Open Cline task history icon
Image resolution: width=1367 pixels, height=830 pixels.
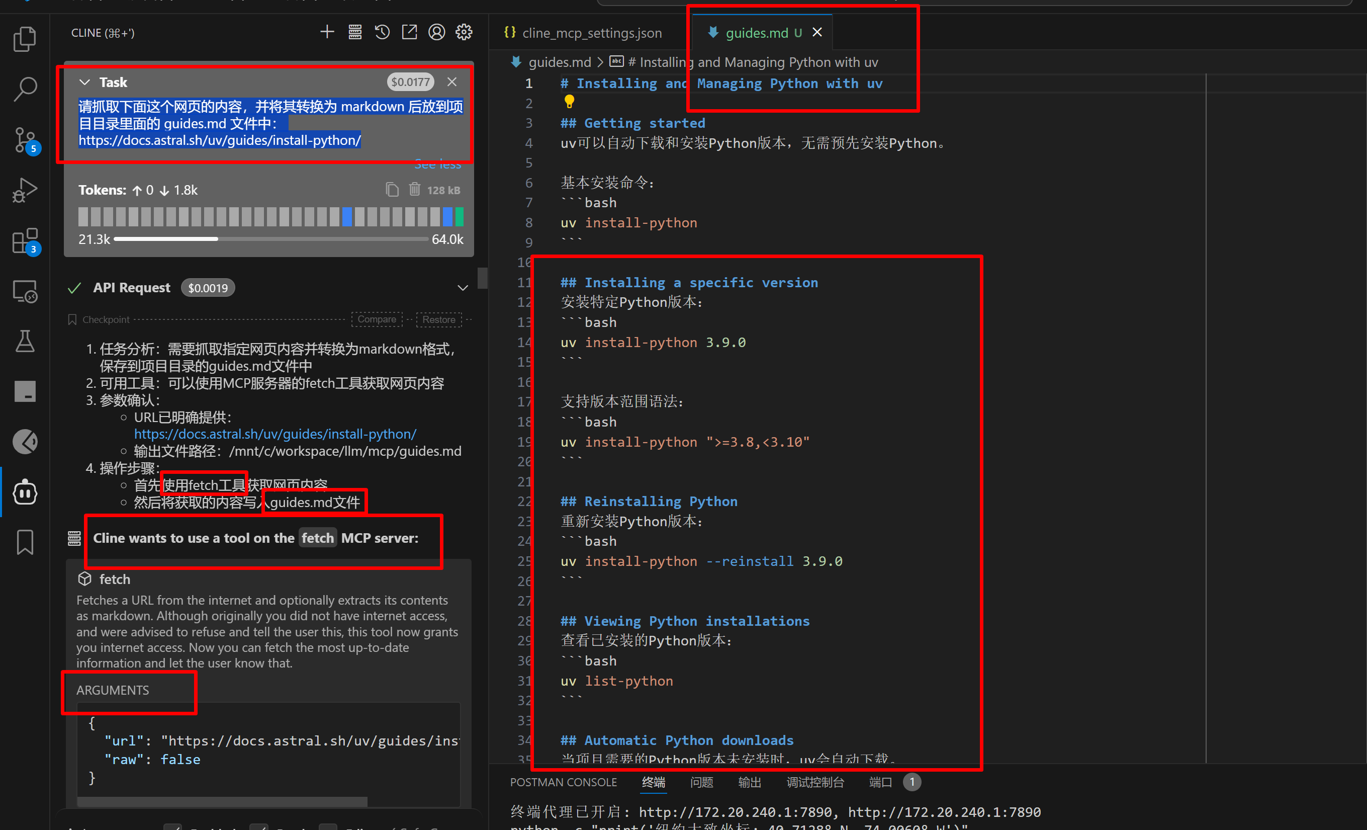pos(382,32)
